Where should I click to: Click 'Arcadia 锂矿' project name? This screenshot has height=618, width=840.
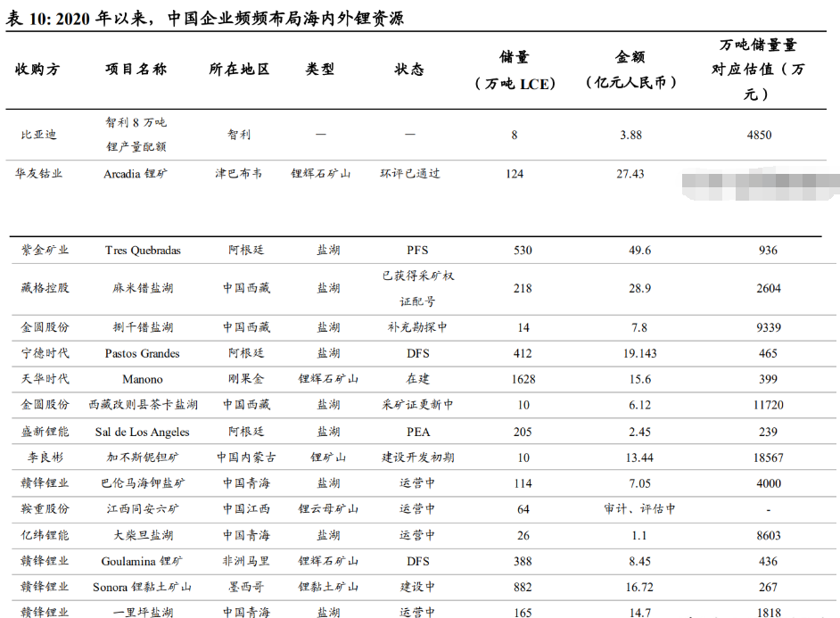pyautogui.click(x=136, y=174)
